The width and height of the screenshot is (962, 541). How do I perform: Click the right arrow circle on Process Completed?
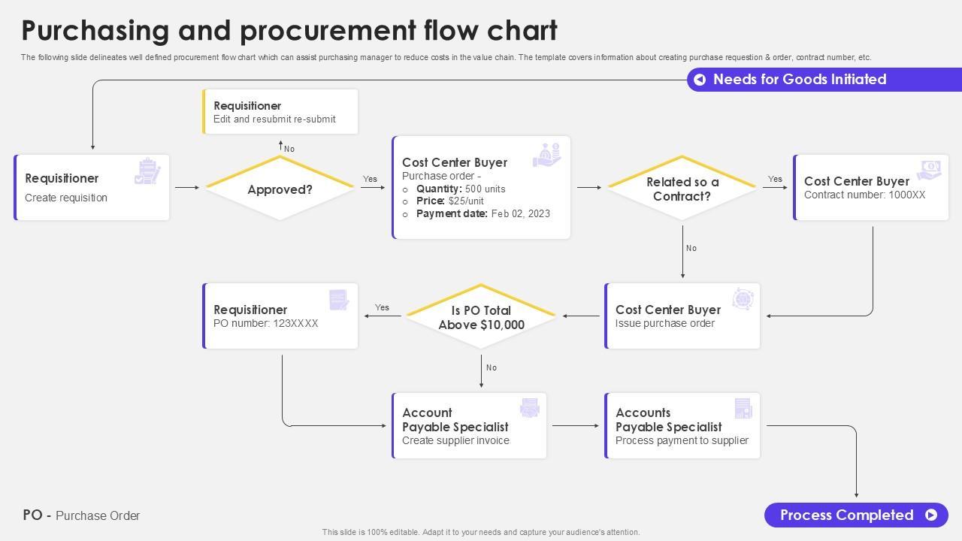click(x=931, y=515)
